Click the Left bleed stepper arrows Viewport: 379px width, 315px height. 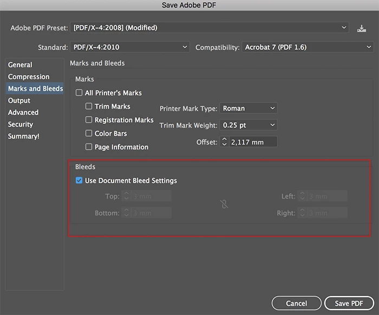(302, 196)
